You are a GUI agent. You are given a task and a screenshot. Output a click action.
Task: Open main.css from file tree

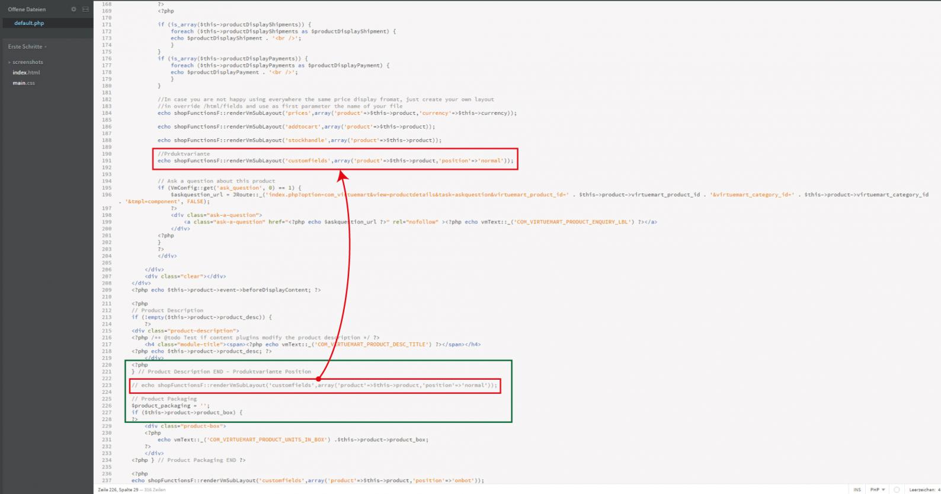24,84
